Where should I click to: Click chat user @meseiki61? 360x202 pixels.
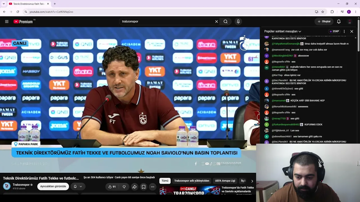click(278, 67)
